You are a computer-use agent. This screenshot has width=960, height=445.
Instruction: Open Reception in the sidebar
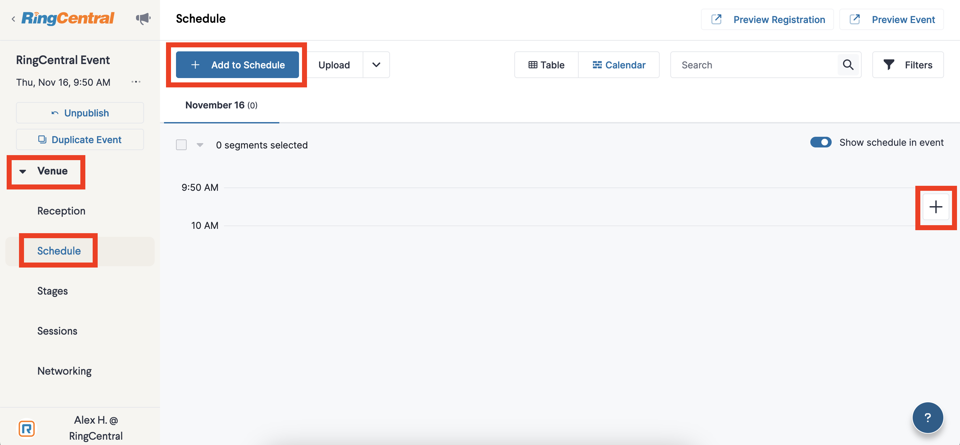[61, 211]
